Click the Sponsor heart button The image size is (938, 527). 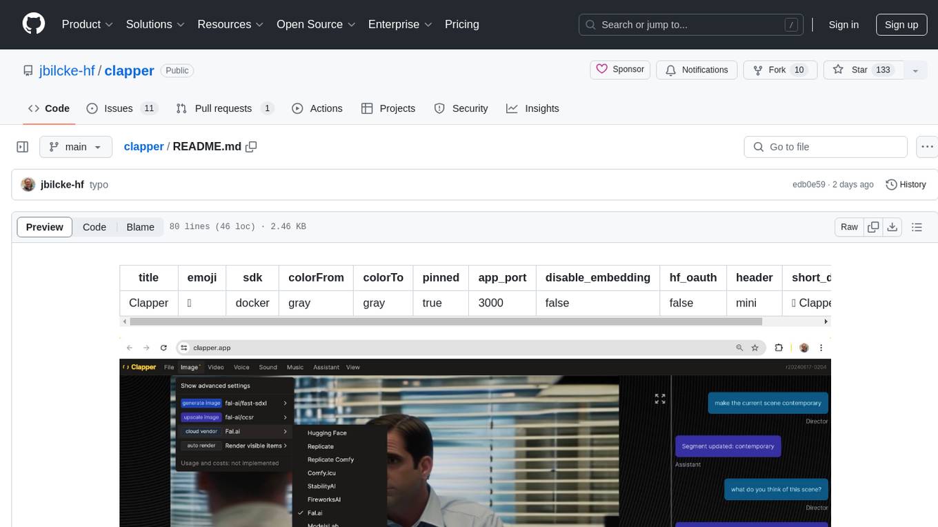(x=620, y=70)
